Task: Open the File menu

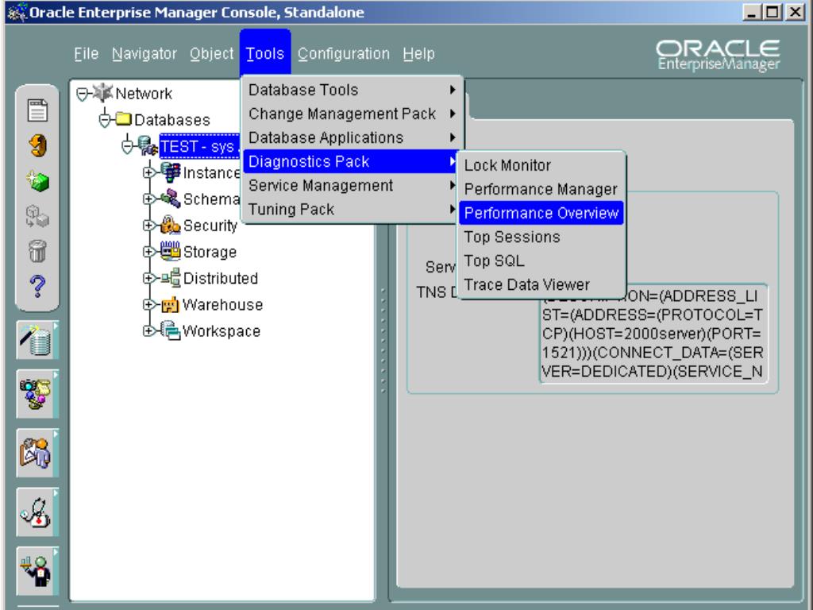Action: point(86,53)
